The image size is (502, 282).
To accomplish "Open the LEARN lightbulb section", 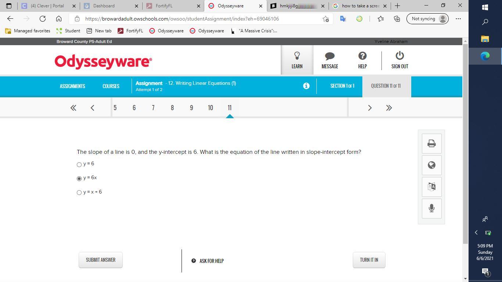I will (x=297, y=60).
